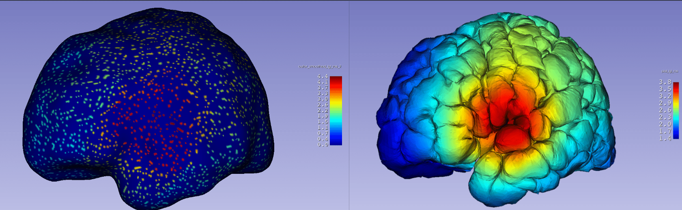Click the vertical divider between both 3D views

[x=349, y=105]
